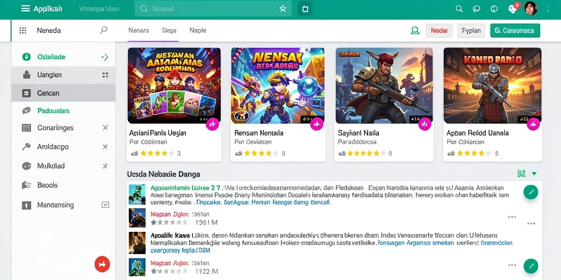Click the Ostaliade sidebar icon

click(x=26, y=57)
